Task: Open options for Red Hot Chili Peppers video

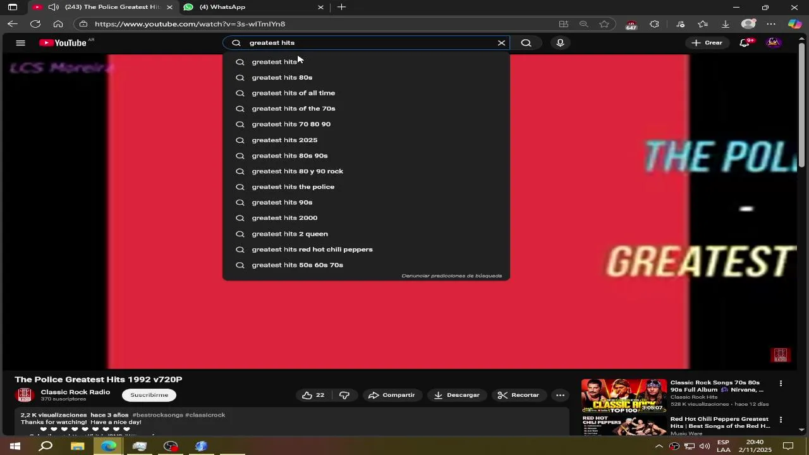Action: (781, 420)
